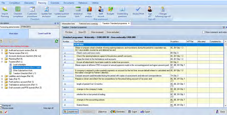The height and width of the screenshot is (115, 227).
Task: Toggle Review mode checkbox
Action: pyautogui.click(x=1, y=108)
